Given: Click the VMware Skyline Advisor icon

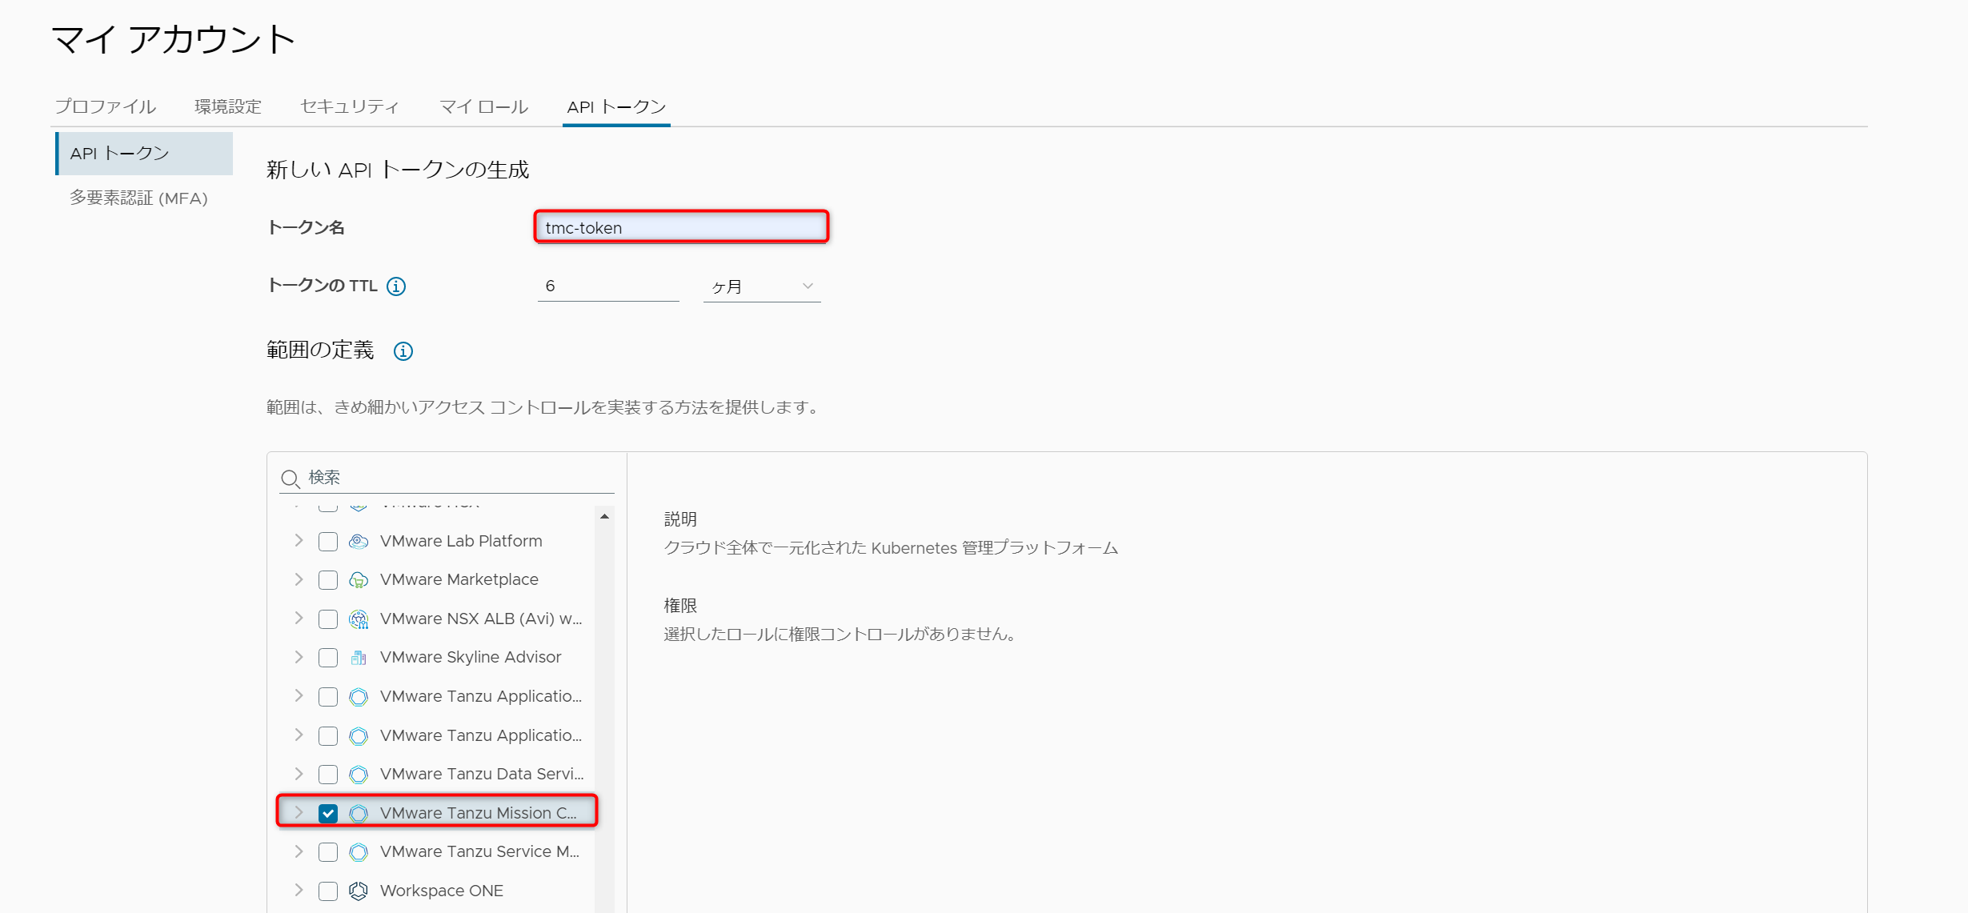Looking at the screenshot, I should click(x=359, y=658).
